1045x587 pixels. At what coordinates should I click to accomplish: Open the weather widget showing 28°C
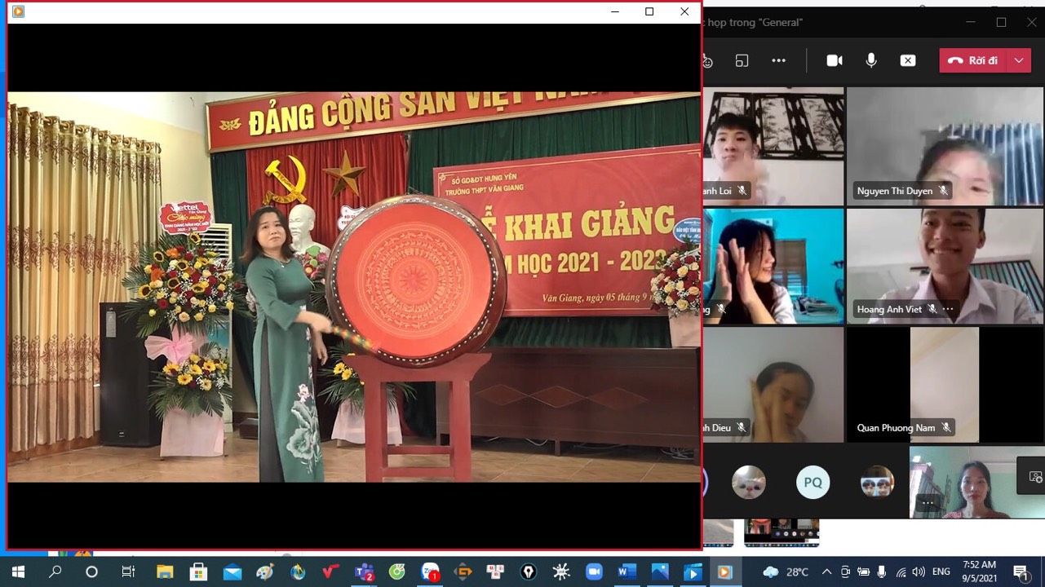[x=785, y=572]
